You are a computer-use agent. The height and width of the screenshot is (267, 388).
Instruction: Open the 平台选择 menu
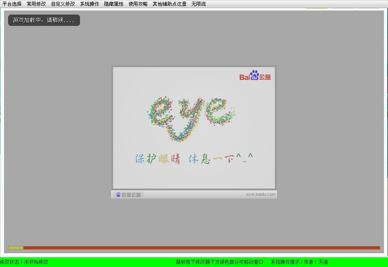[x=12, y=4]
